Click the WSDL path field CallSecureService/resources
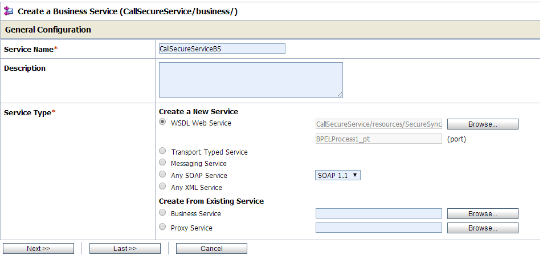Viewport: 543px width, 263px height. 379,124
